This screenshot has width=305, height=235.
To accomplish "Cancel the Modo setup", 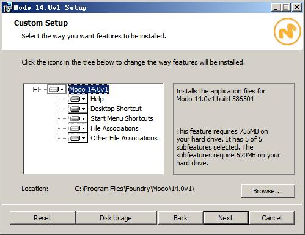I will pyautogui.click(x=271, y=218).
